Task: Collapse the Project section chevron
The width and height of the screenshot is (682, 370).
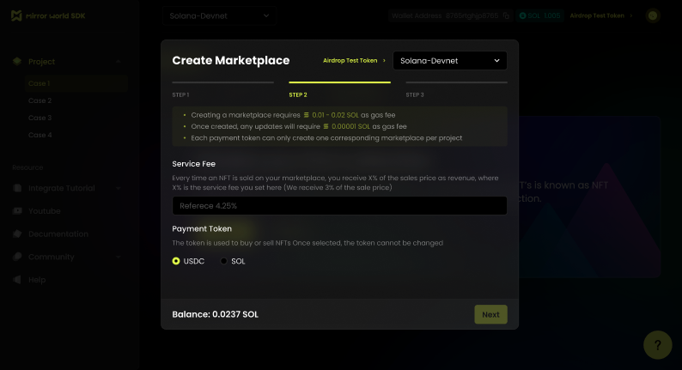Action: [119, 61]
